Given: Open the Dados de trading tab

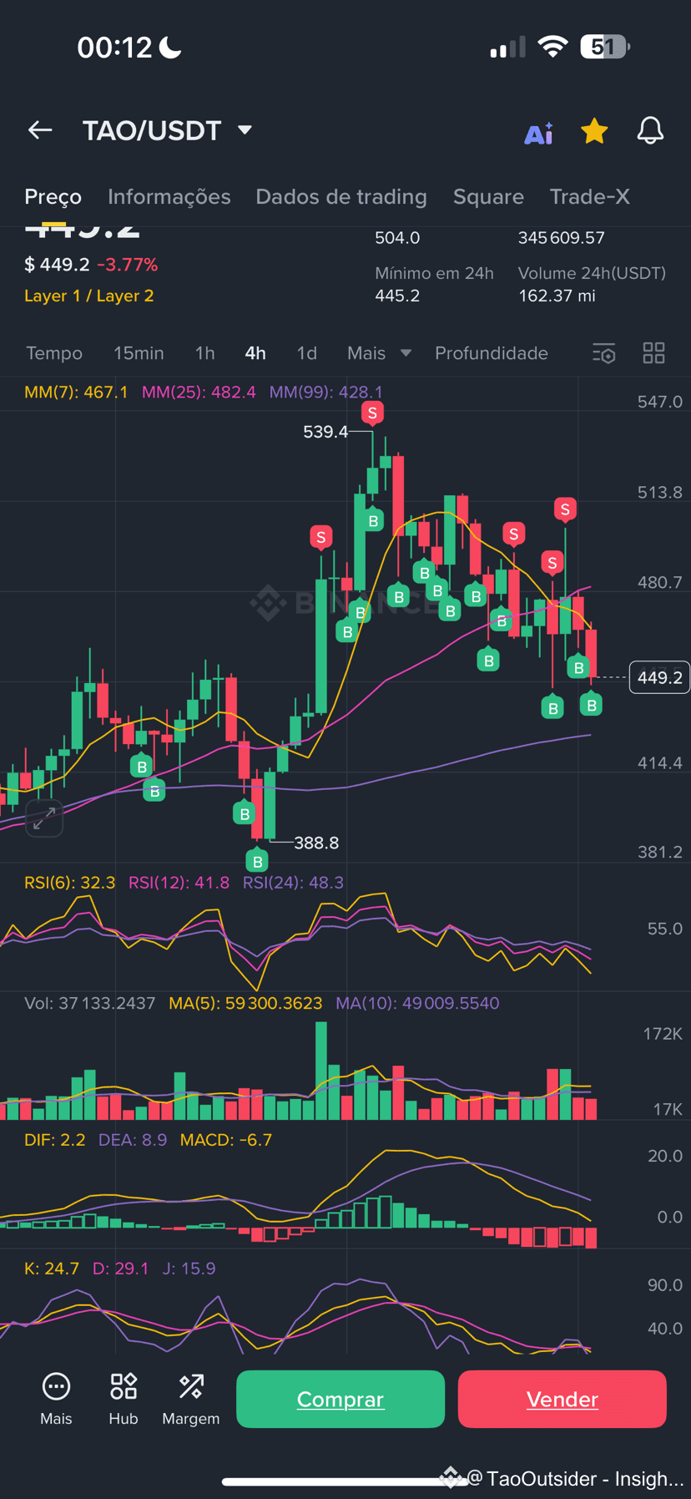Looking at the screenshot, I should coord(340,197).
